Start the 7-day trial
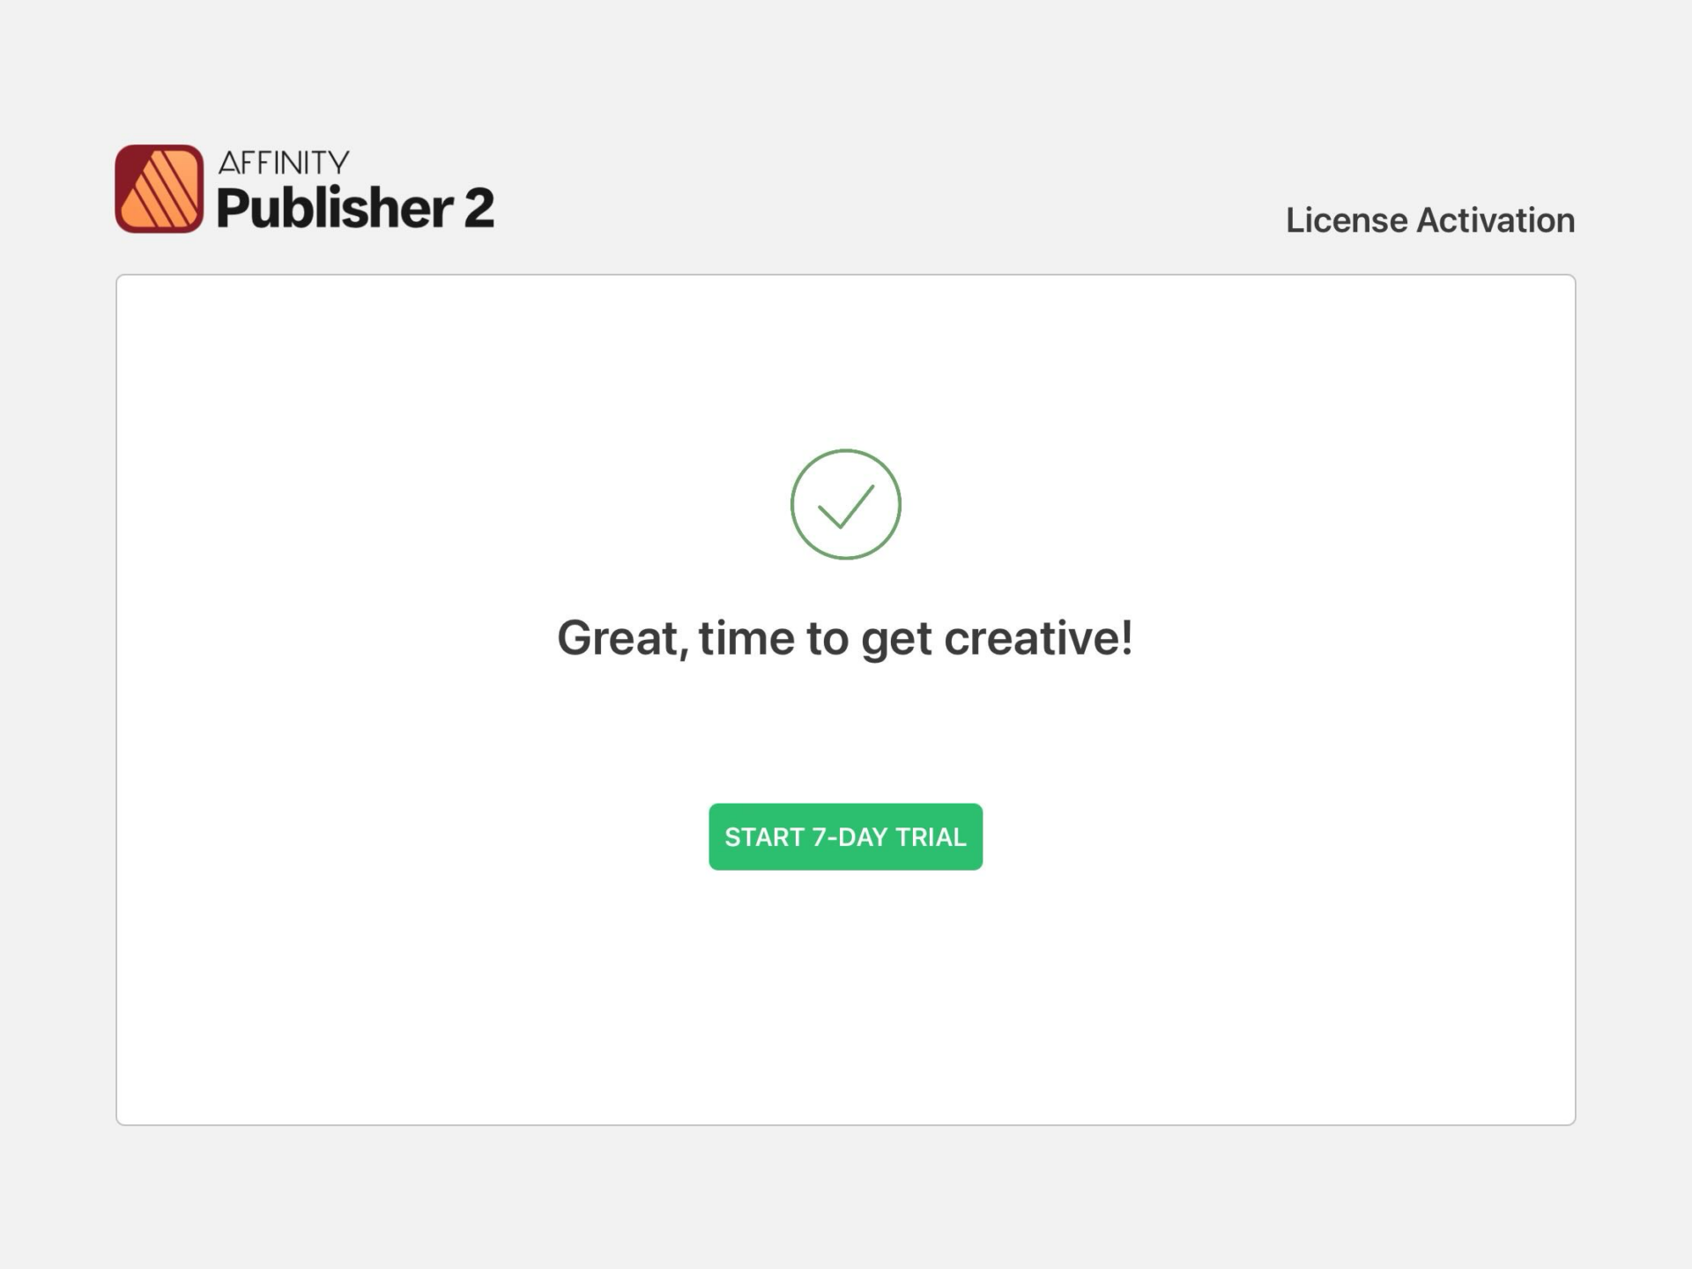The height and width of the screenshot is (1269, 1692). click(x=845, y=836)
